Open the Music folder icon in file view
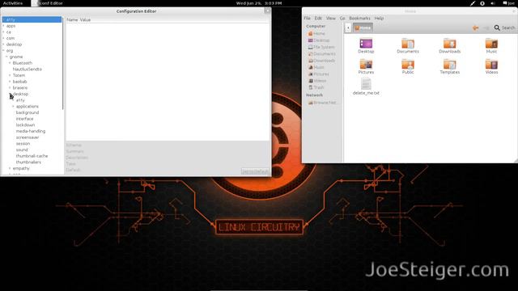 [x=491, y=44]
